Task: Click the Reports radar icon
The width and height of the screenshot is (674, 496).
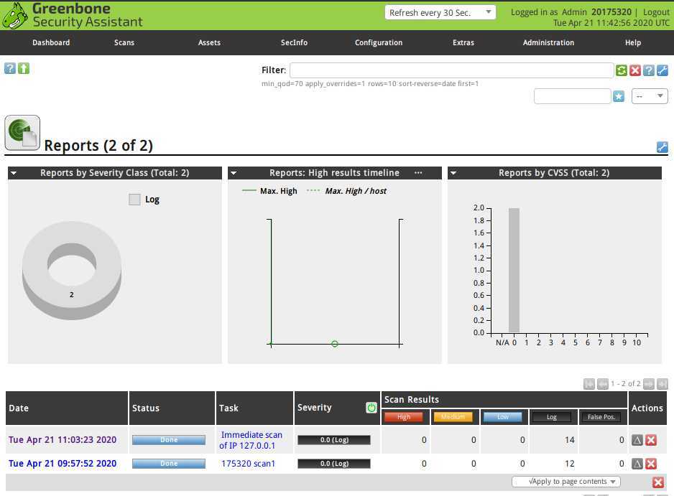Action: pos(22,133)
